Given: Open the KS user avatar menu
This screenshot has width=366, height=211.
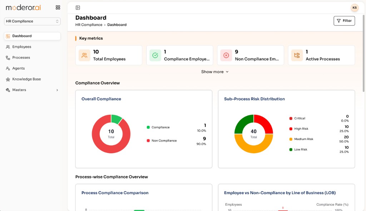Looking at the screenshot, I should [354, 8].
